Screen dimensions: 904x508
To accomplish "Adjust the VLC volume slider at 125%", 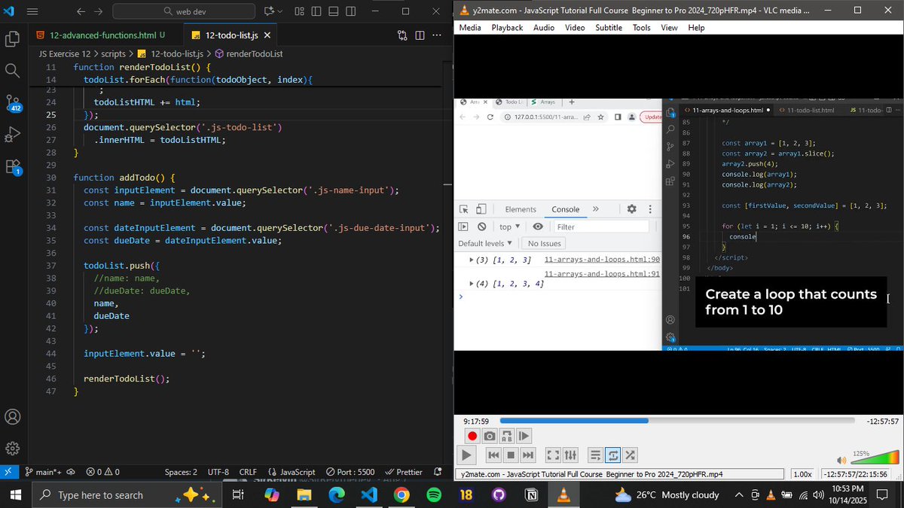I will 874,456.
